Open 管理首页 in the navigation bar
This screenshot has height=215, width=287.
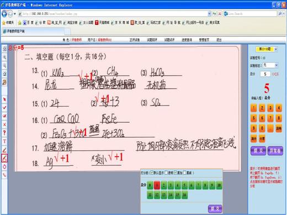click(204, 40)
